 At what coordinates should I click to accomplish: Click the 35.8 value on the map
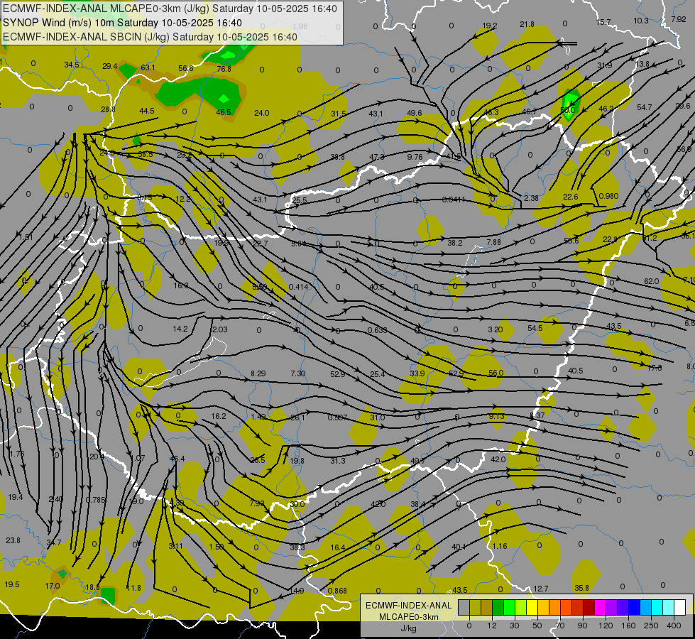pyautogui.click(x=581, y=588)
